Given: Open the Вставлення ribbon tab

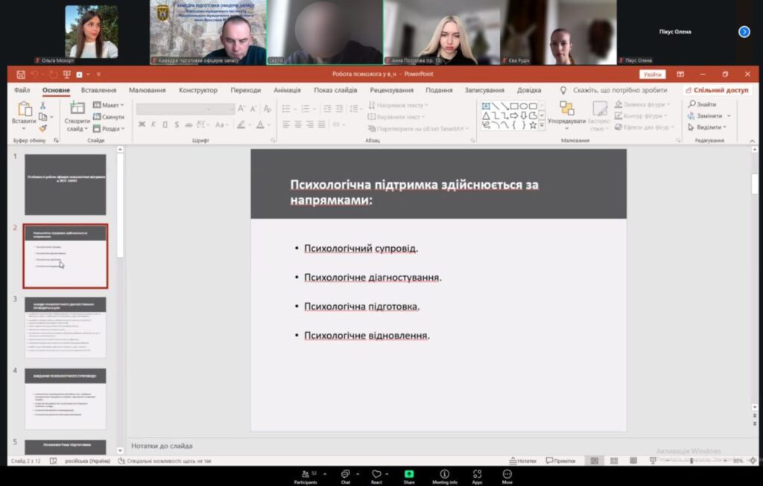Looking at the screenshot, I should [x=98, y=90].
